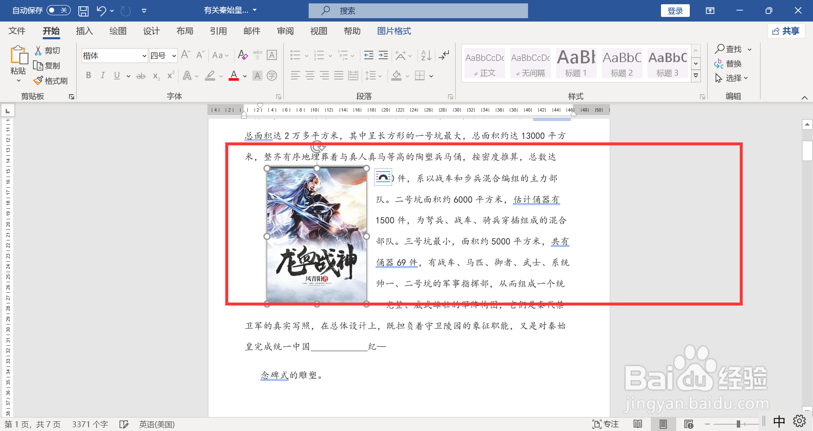Switch to Web Layout view
The image size is (813, 431).
pyautogui.click(x=689, y=424)
